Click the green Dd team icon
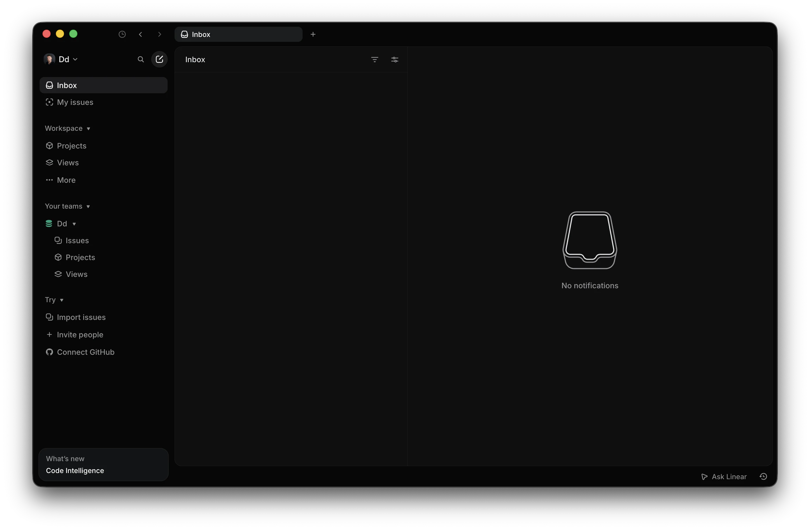Screen dimensions: 810x530 (49, 224)
